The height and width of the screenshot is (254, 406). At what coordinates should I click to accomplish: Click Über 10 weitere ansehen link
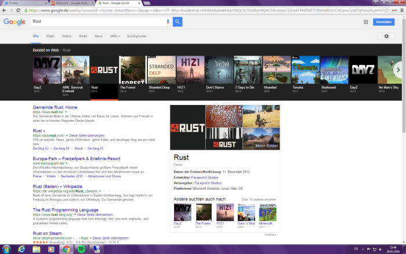[x=259, y=199]
